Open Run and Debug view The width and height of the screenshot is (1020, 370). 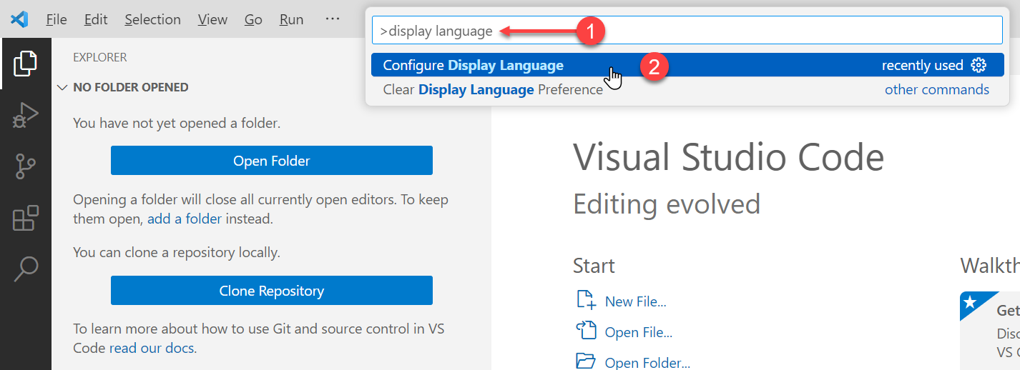tap(25, 115)
